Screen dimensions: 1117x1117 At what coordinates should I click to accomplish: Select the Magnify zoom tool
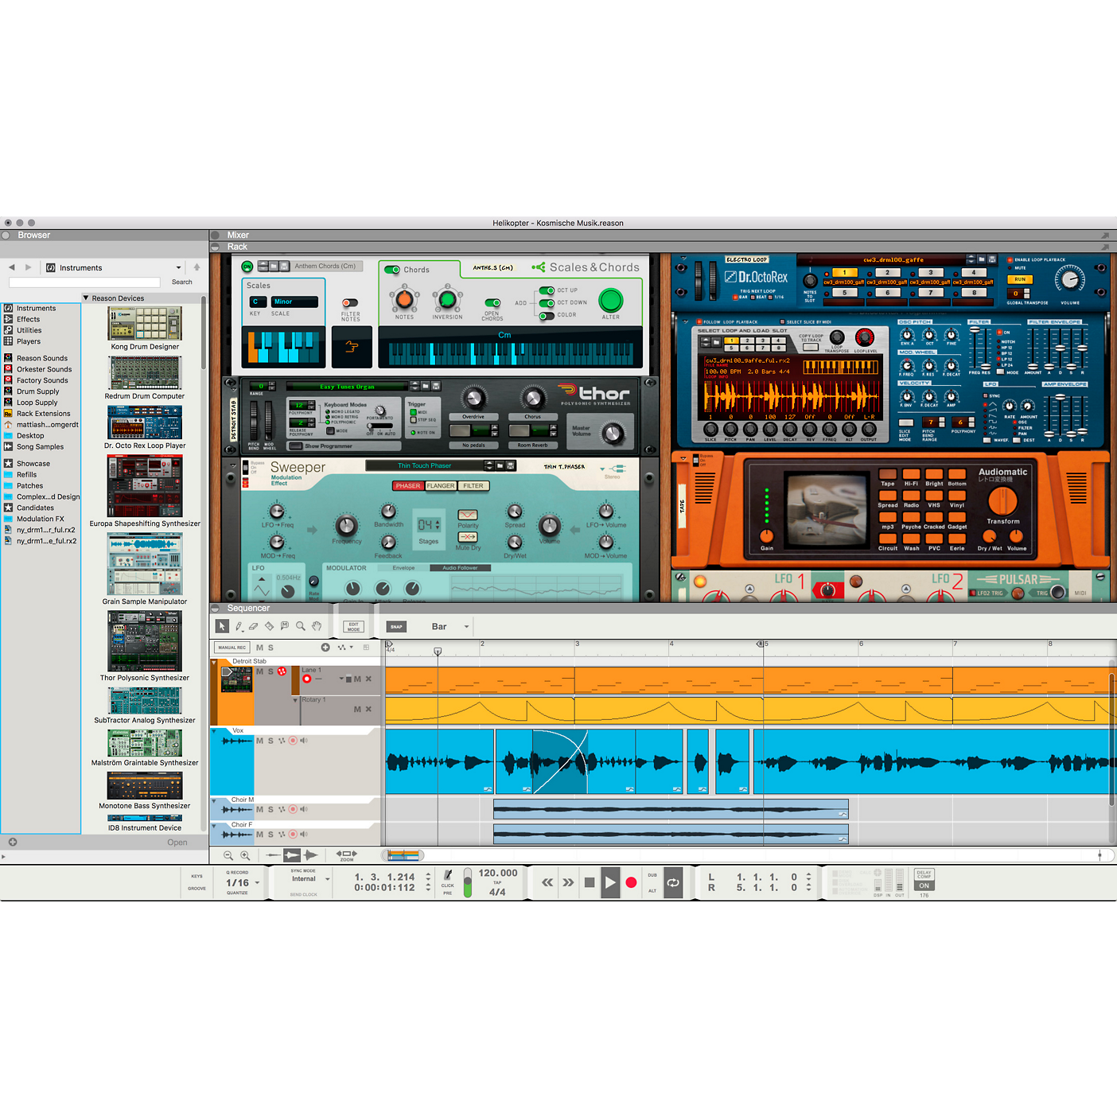coord(301,626)
